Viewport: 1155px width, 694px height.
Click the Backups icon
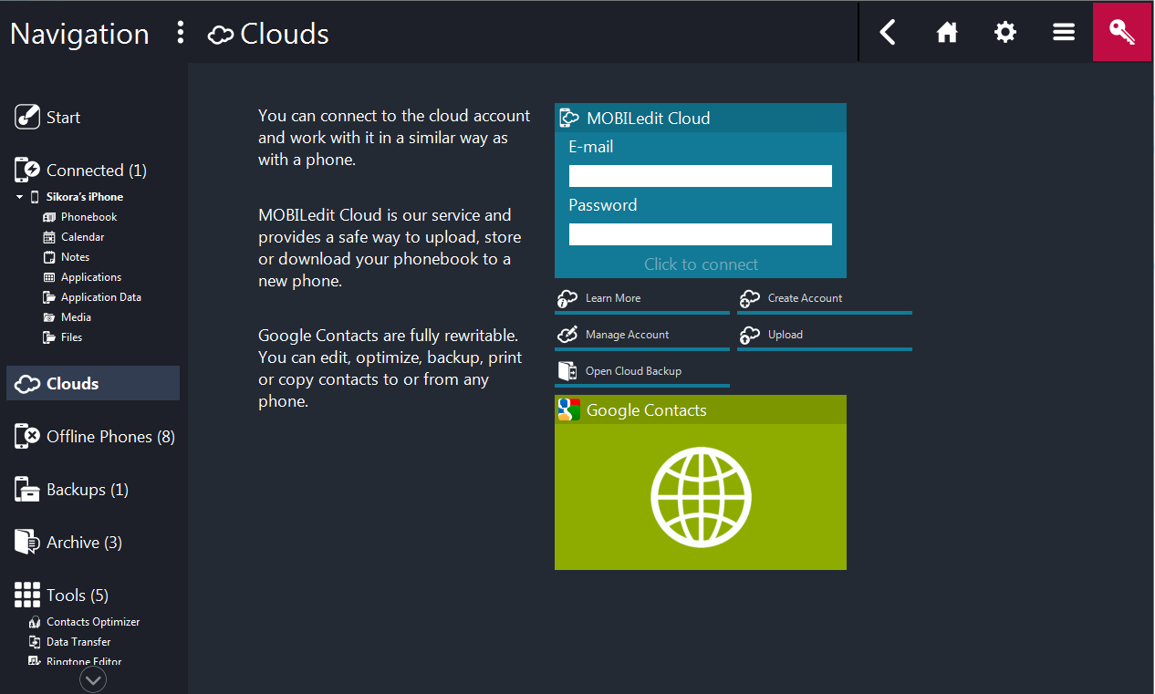(x=27, y=489)
